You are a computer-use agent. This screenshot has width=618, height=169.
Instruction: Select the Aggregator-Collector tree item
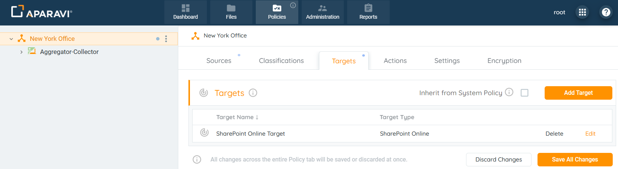(x=69, y=52)
